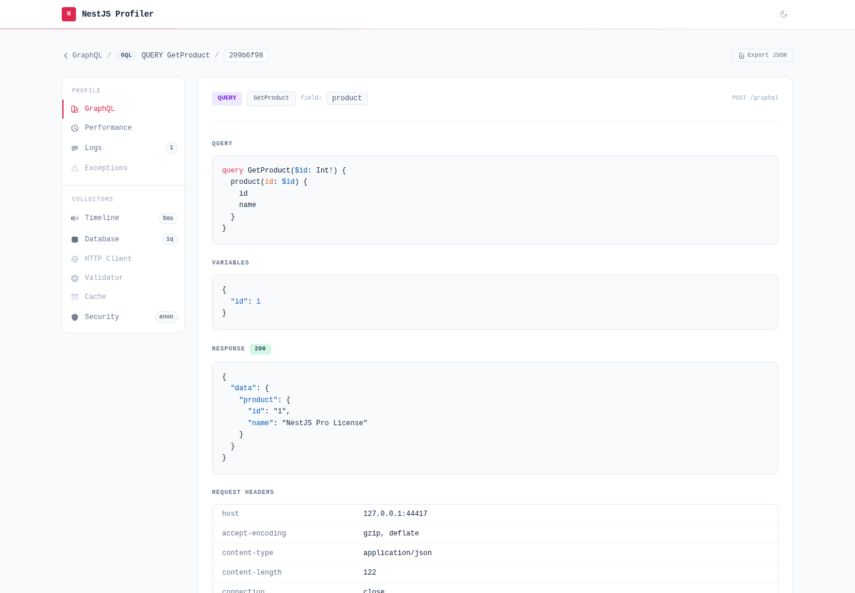Click the host header value 127.0.0.1:44417

(x=395, y=514)
